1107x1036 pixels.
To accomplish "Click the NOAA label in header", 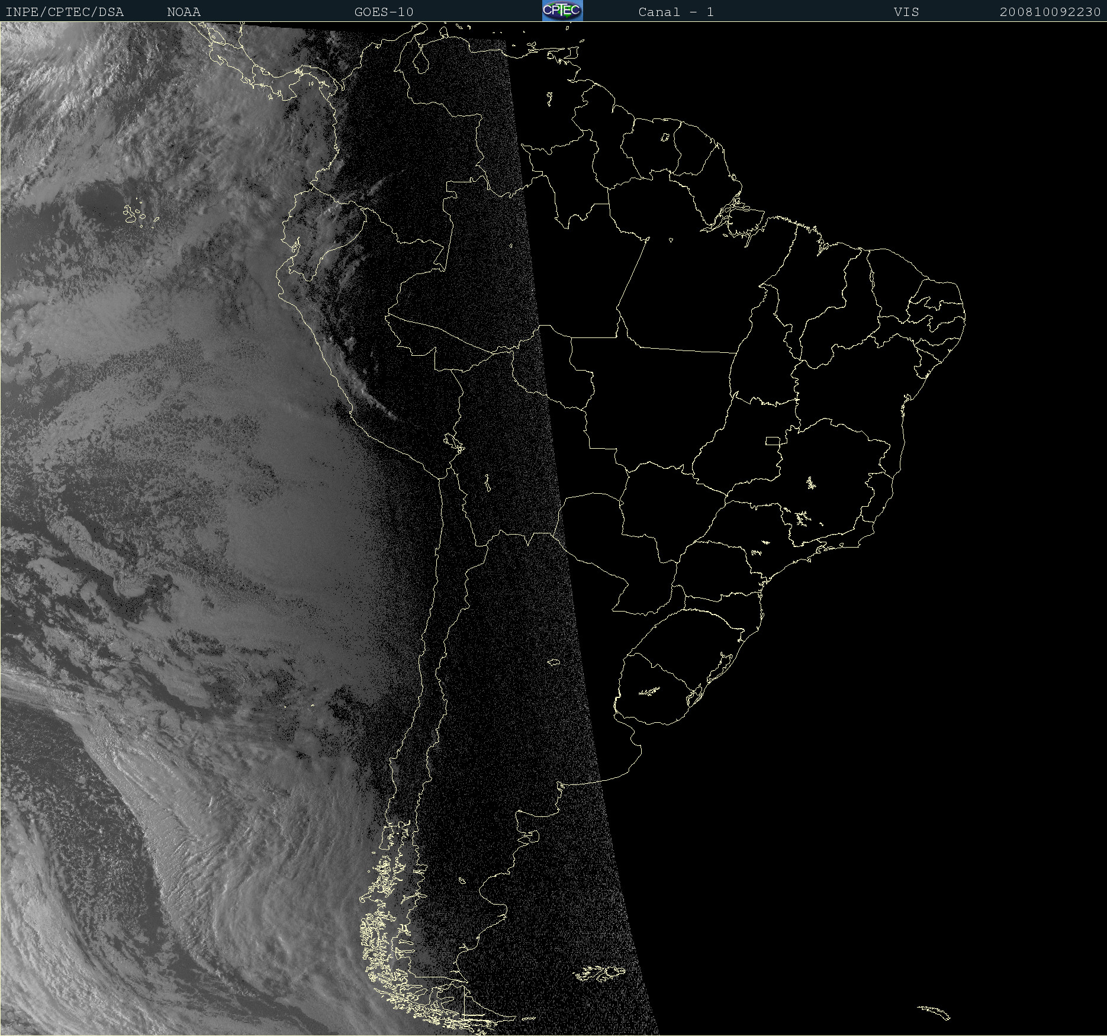I will 184,12.
